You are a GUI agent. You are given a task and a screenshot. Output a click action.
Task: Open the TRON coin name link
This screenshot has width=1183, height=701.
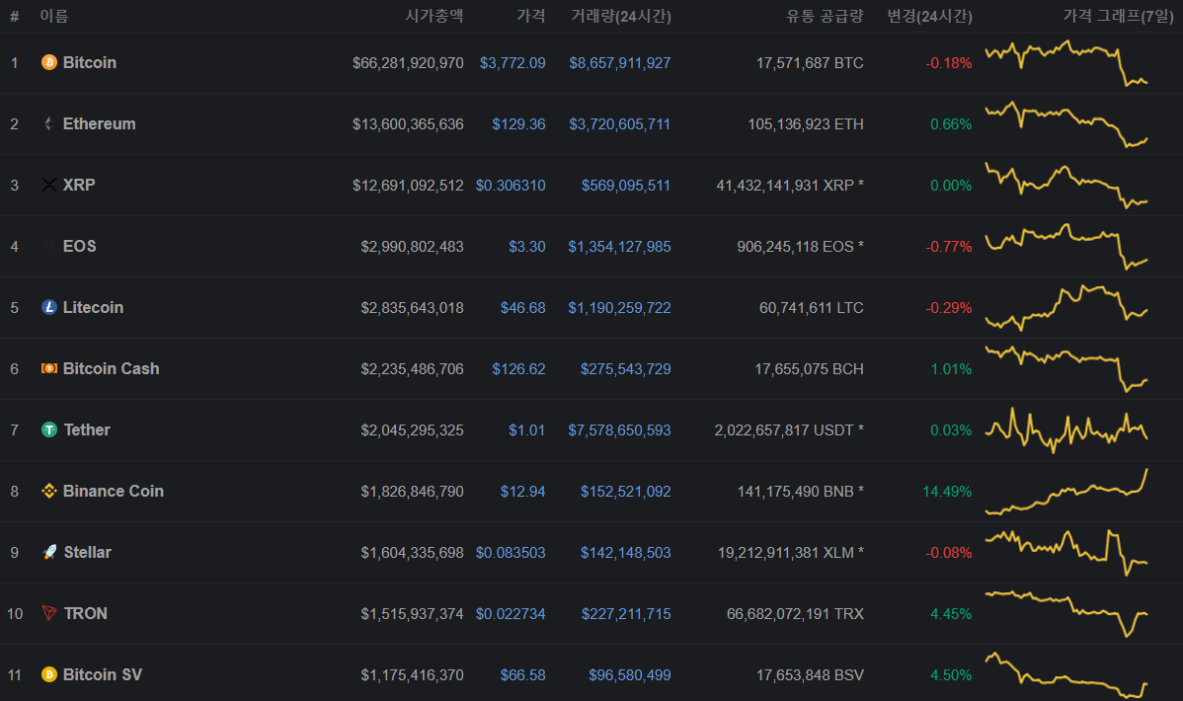[x=85, y=613]
